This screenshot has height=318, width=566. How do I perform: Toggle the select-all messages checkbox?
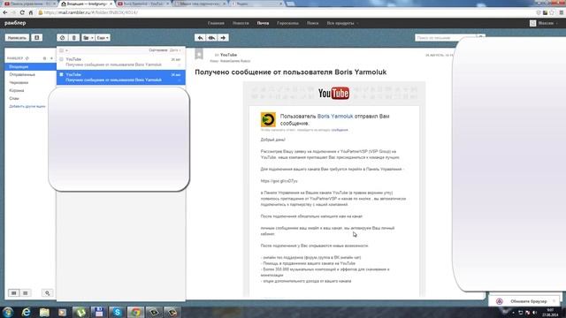tap(61, 50)
